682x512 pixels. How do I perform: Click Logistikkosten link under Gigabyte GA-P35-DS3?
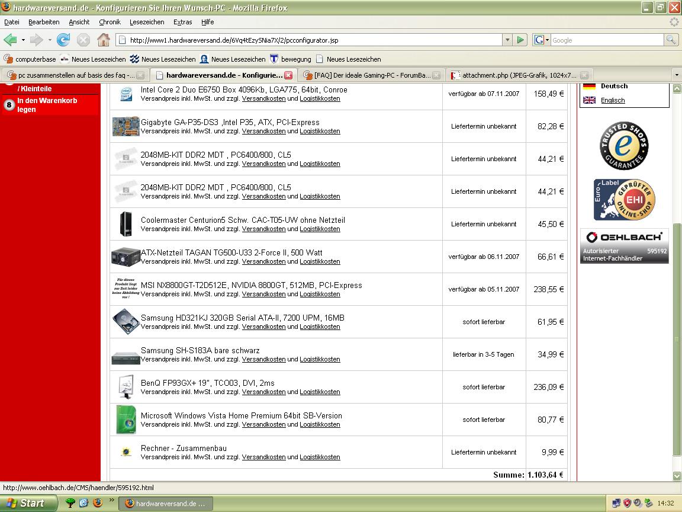(x=320, y=131)
